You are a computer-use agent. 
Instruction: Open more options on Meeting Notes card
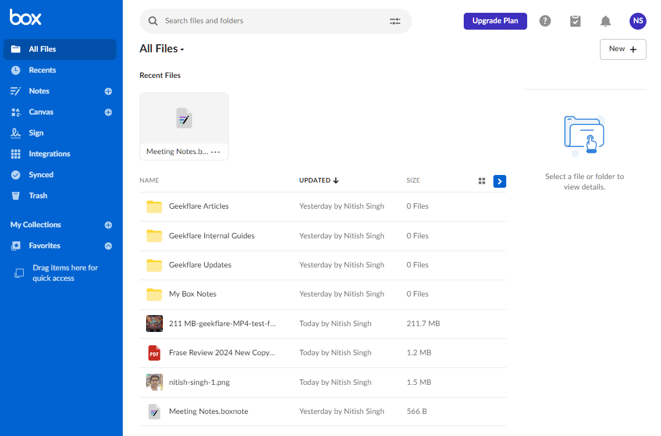coord(215,152)
